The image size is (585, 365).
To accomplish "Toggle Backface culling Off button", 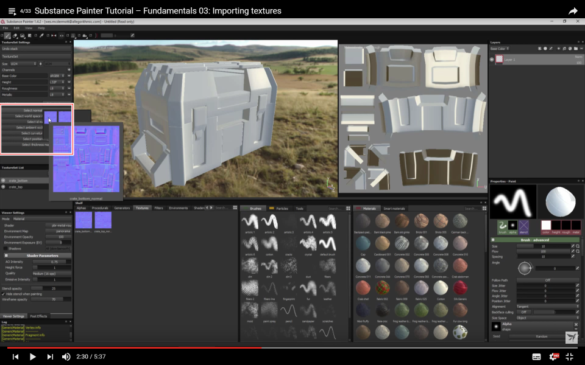I will point(523,312).
